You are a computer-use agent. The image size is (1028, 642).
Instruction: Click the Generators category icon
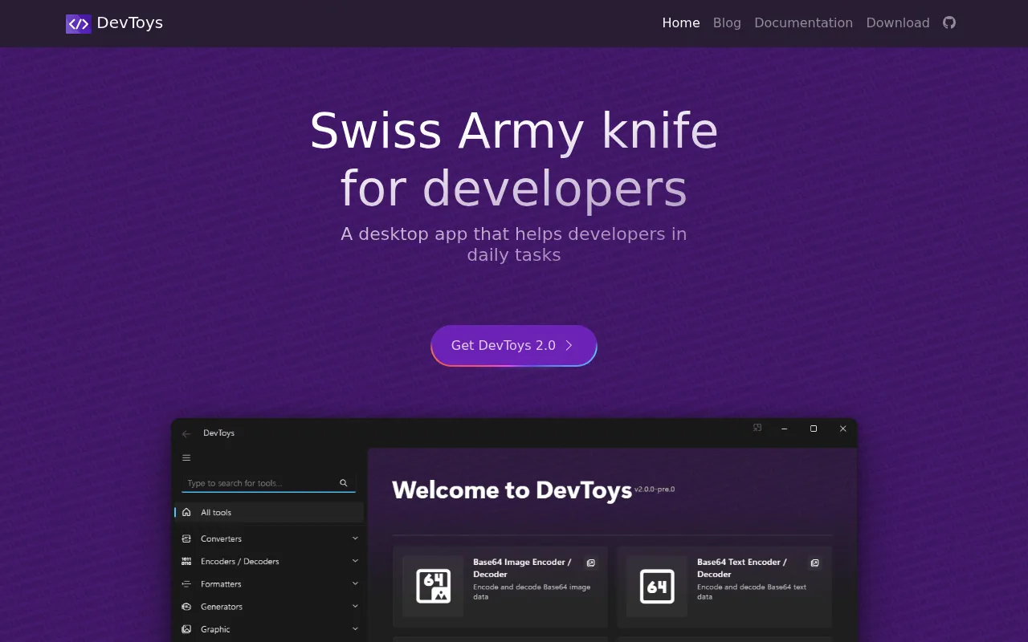click(186, 607)
